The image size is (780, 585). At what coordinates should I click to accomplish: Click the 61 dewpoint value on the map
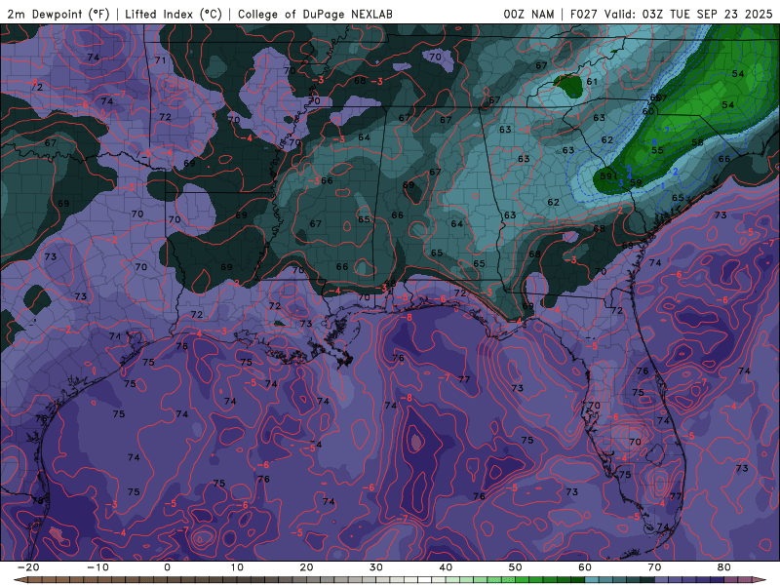pos(592,82)
